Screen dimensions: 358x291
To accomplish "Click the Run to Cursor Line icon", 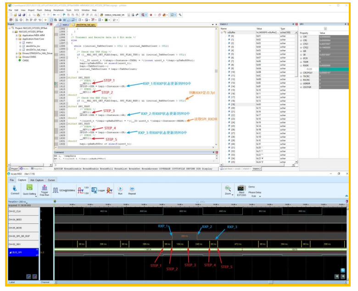I will 40,20.
